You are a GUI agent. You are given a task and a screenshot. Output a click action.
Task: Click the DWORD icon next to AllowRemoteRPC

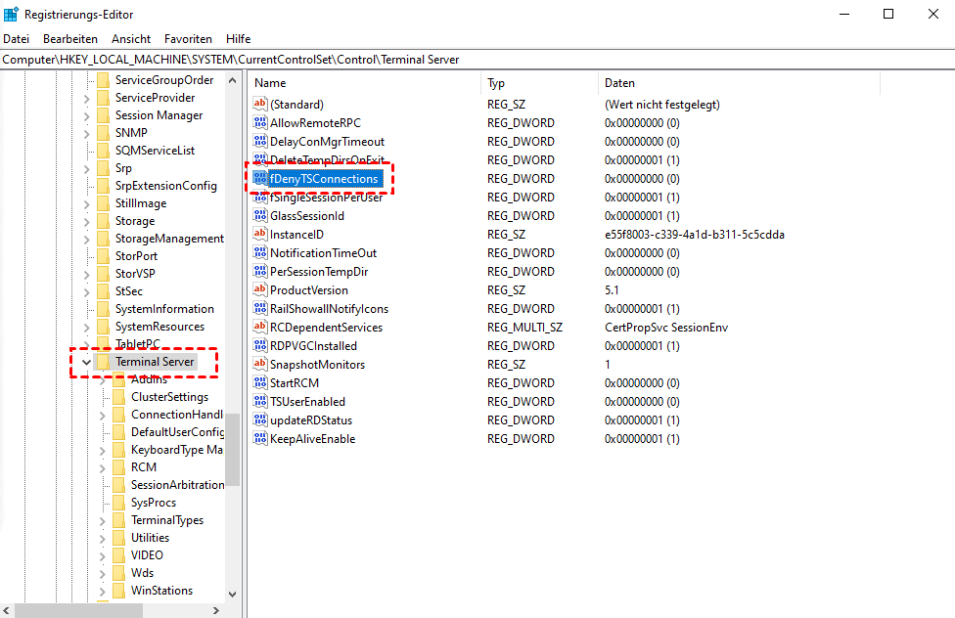click(x=260, y=123)
